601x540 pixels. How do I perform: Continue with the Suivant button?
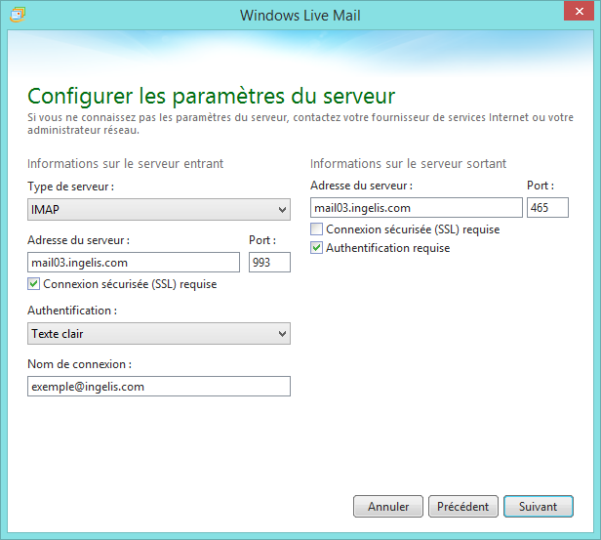pyautogui.click(x=539, y=507)
